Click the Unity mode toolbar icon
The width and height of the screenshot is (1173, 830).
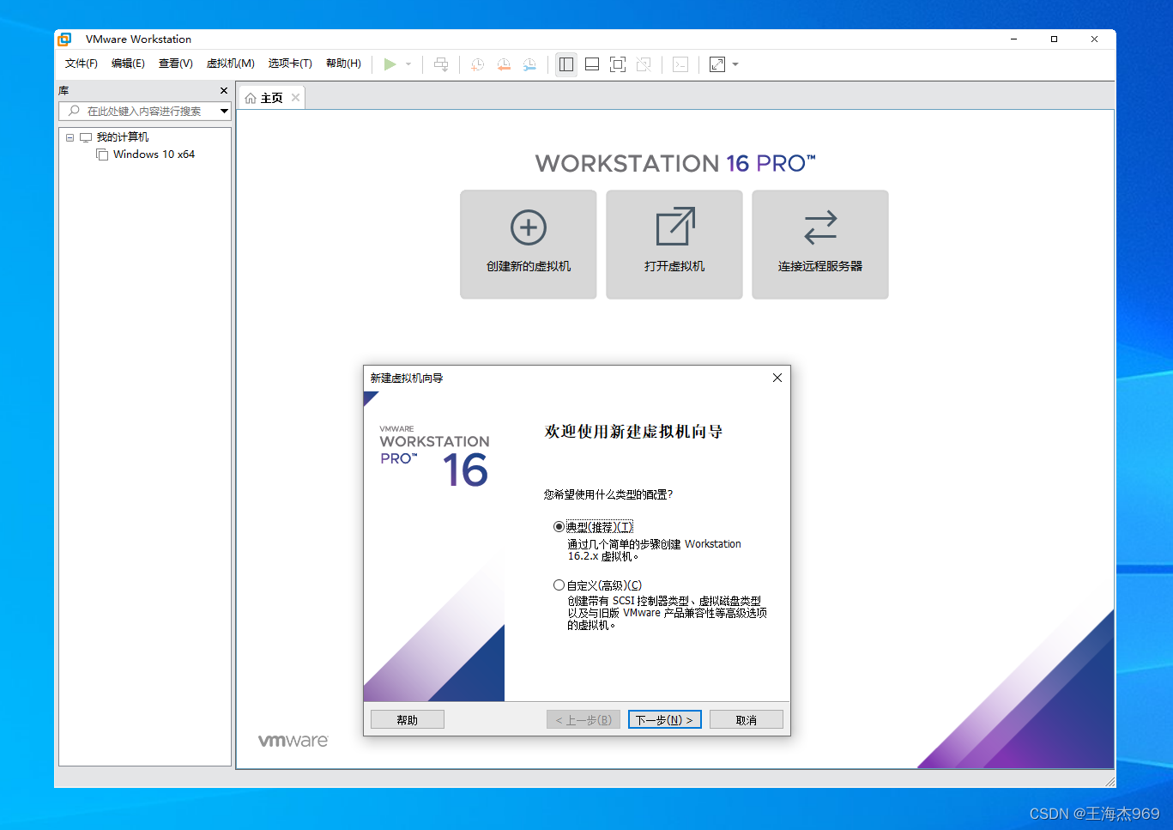point(644,64)
